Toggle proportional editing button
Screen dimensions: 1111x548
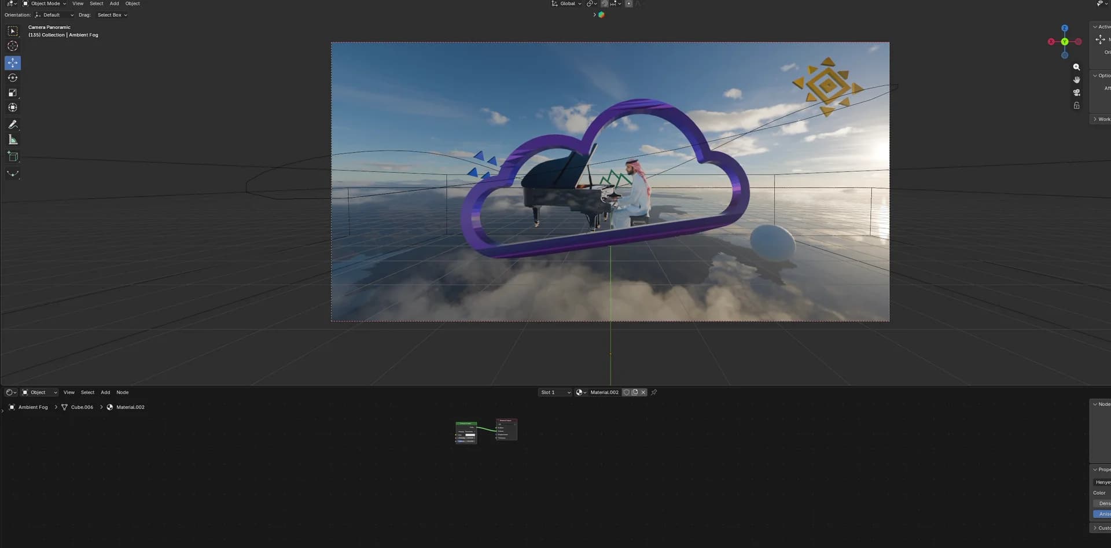629,3
